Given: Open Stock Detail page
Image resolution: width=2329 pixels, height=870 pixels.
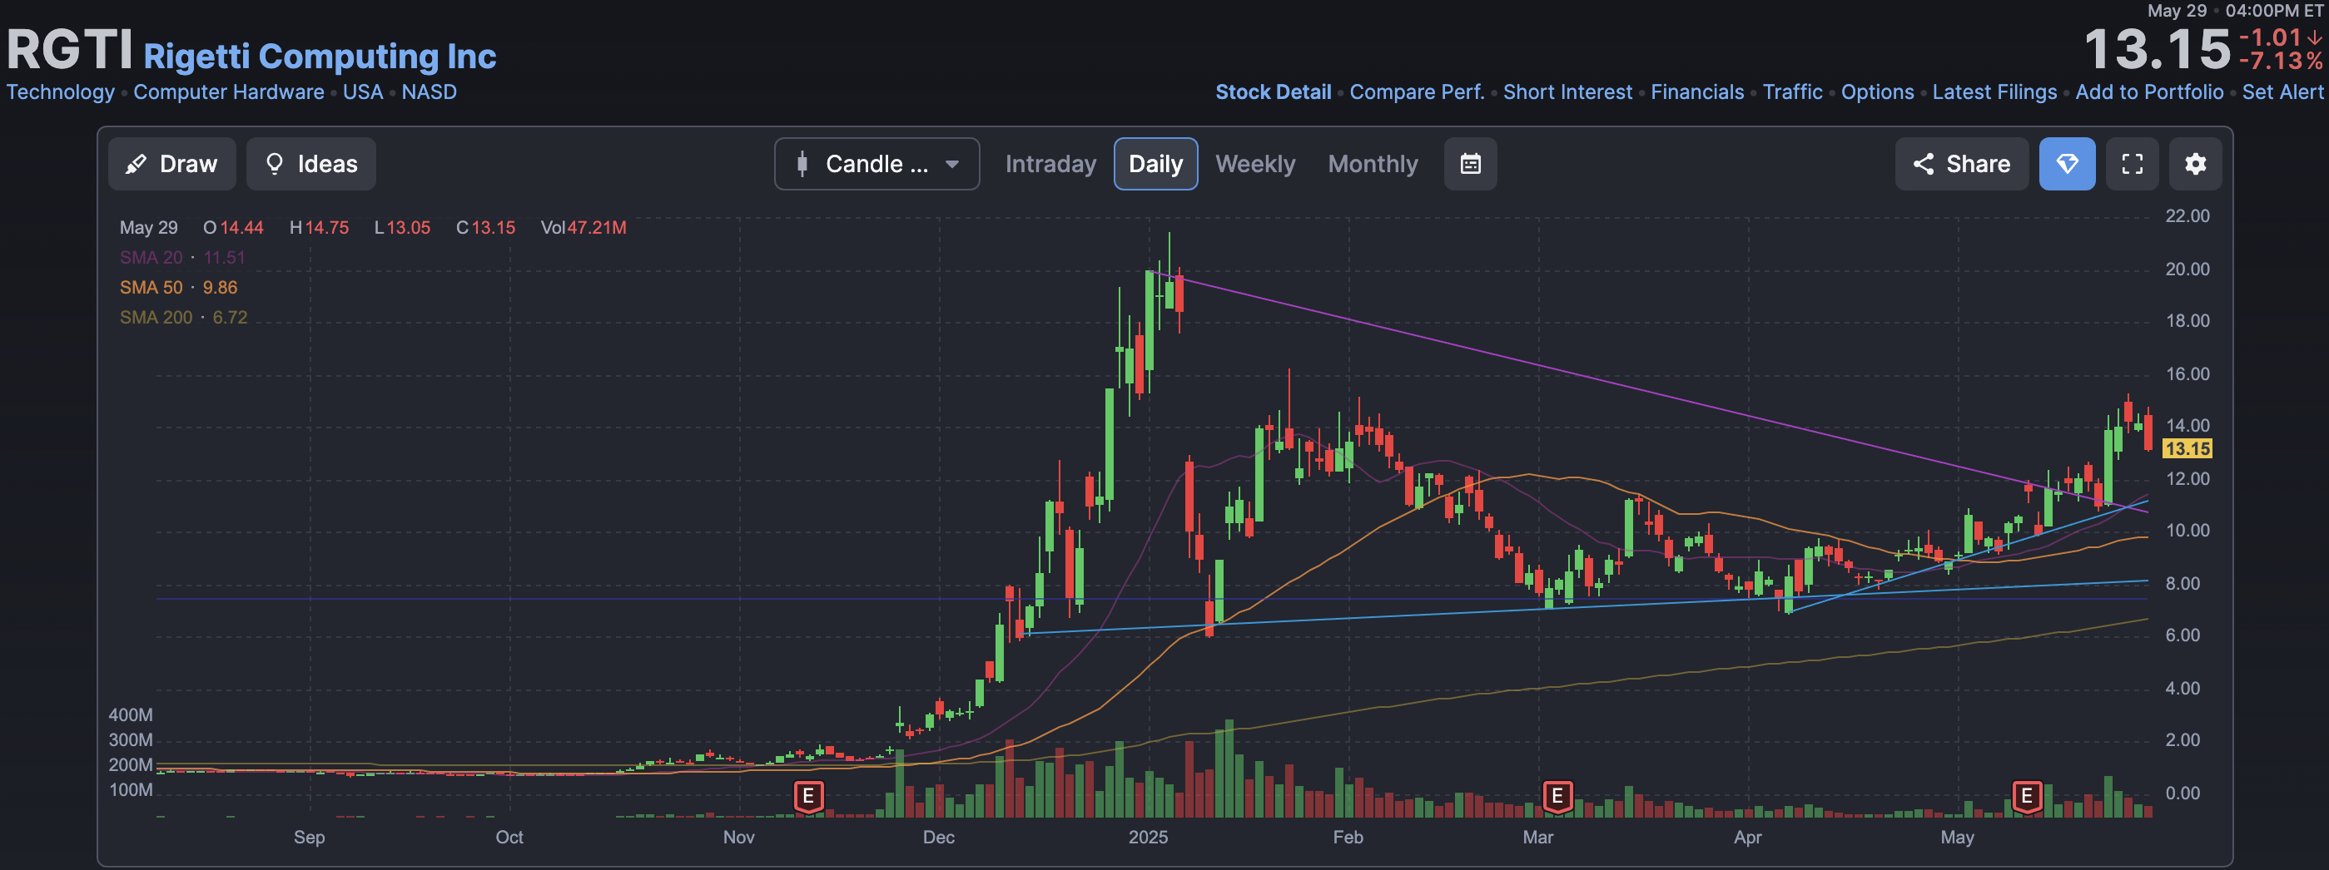Looking at the screenshot, I should pos(1273,92).
